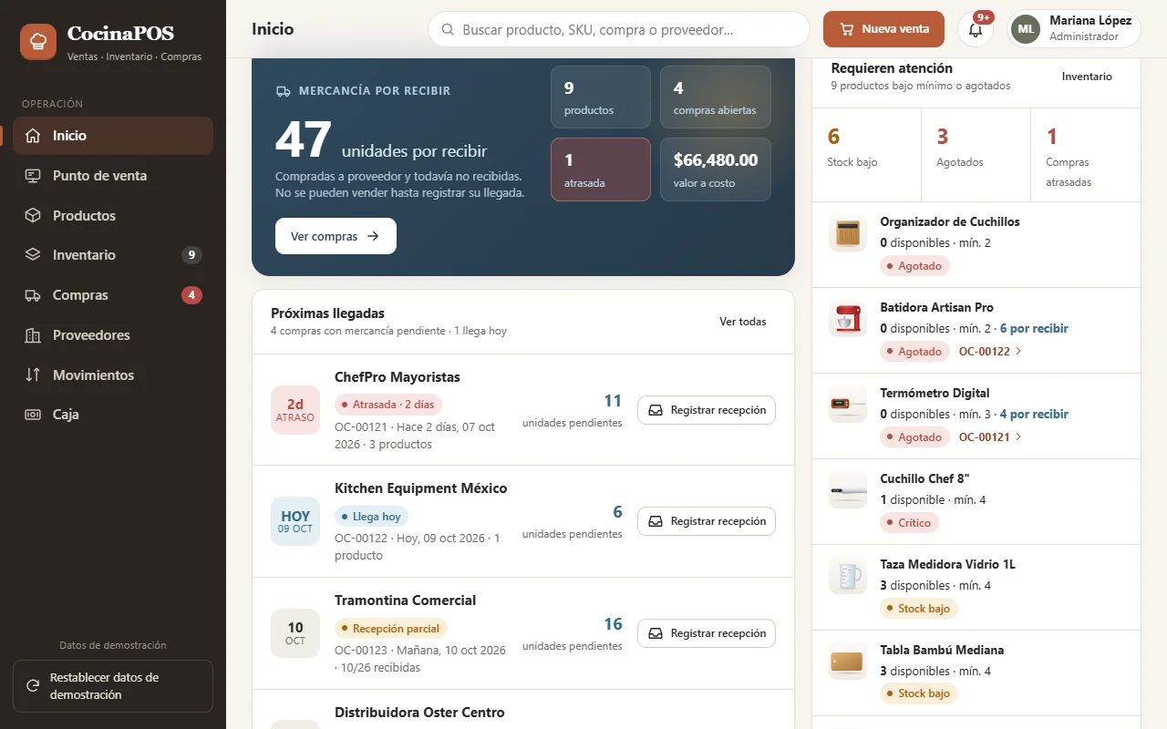Click the search magnifier icon
The image size is (1167, 729).
pyautogui.click(x=448, y=29)
